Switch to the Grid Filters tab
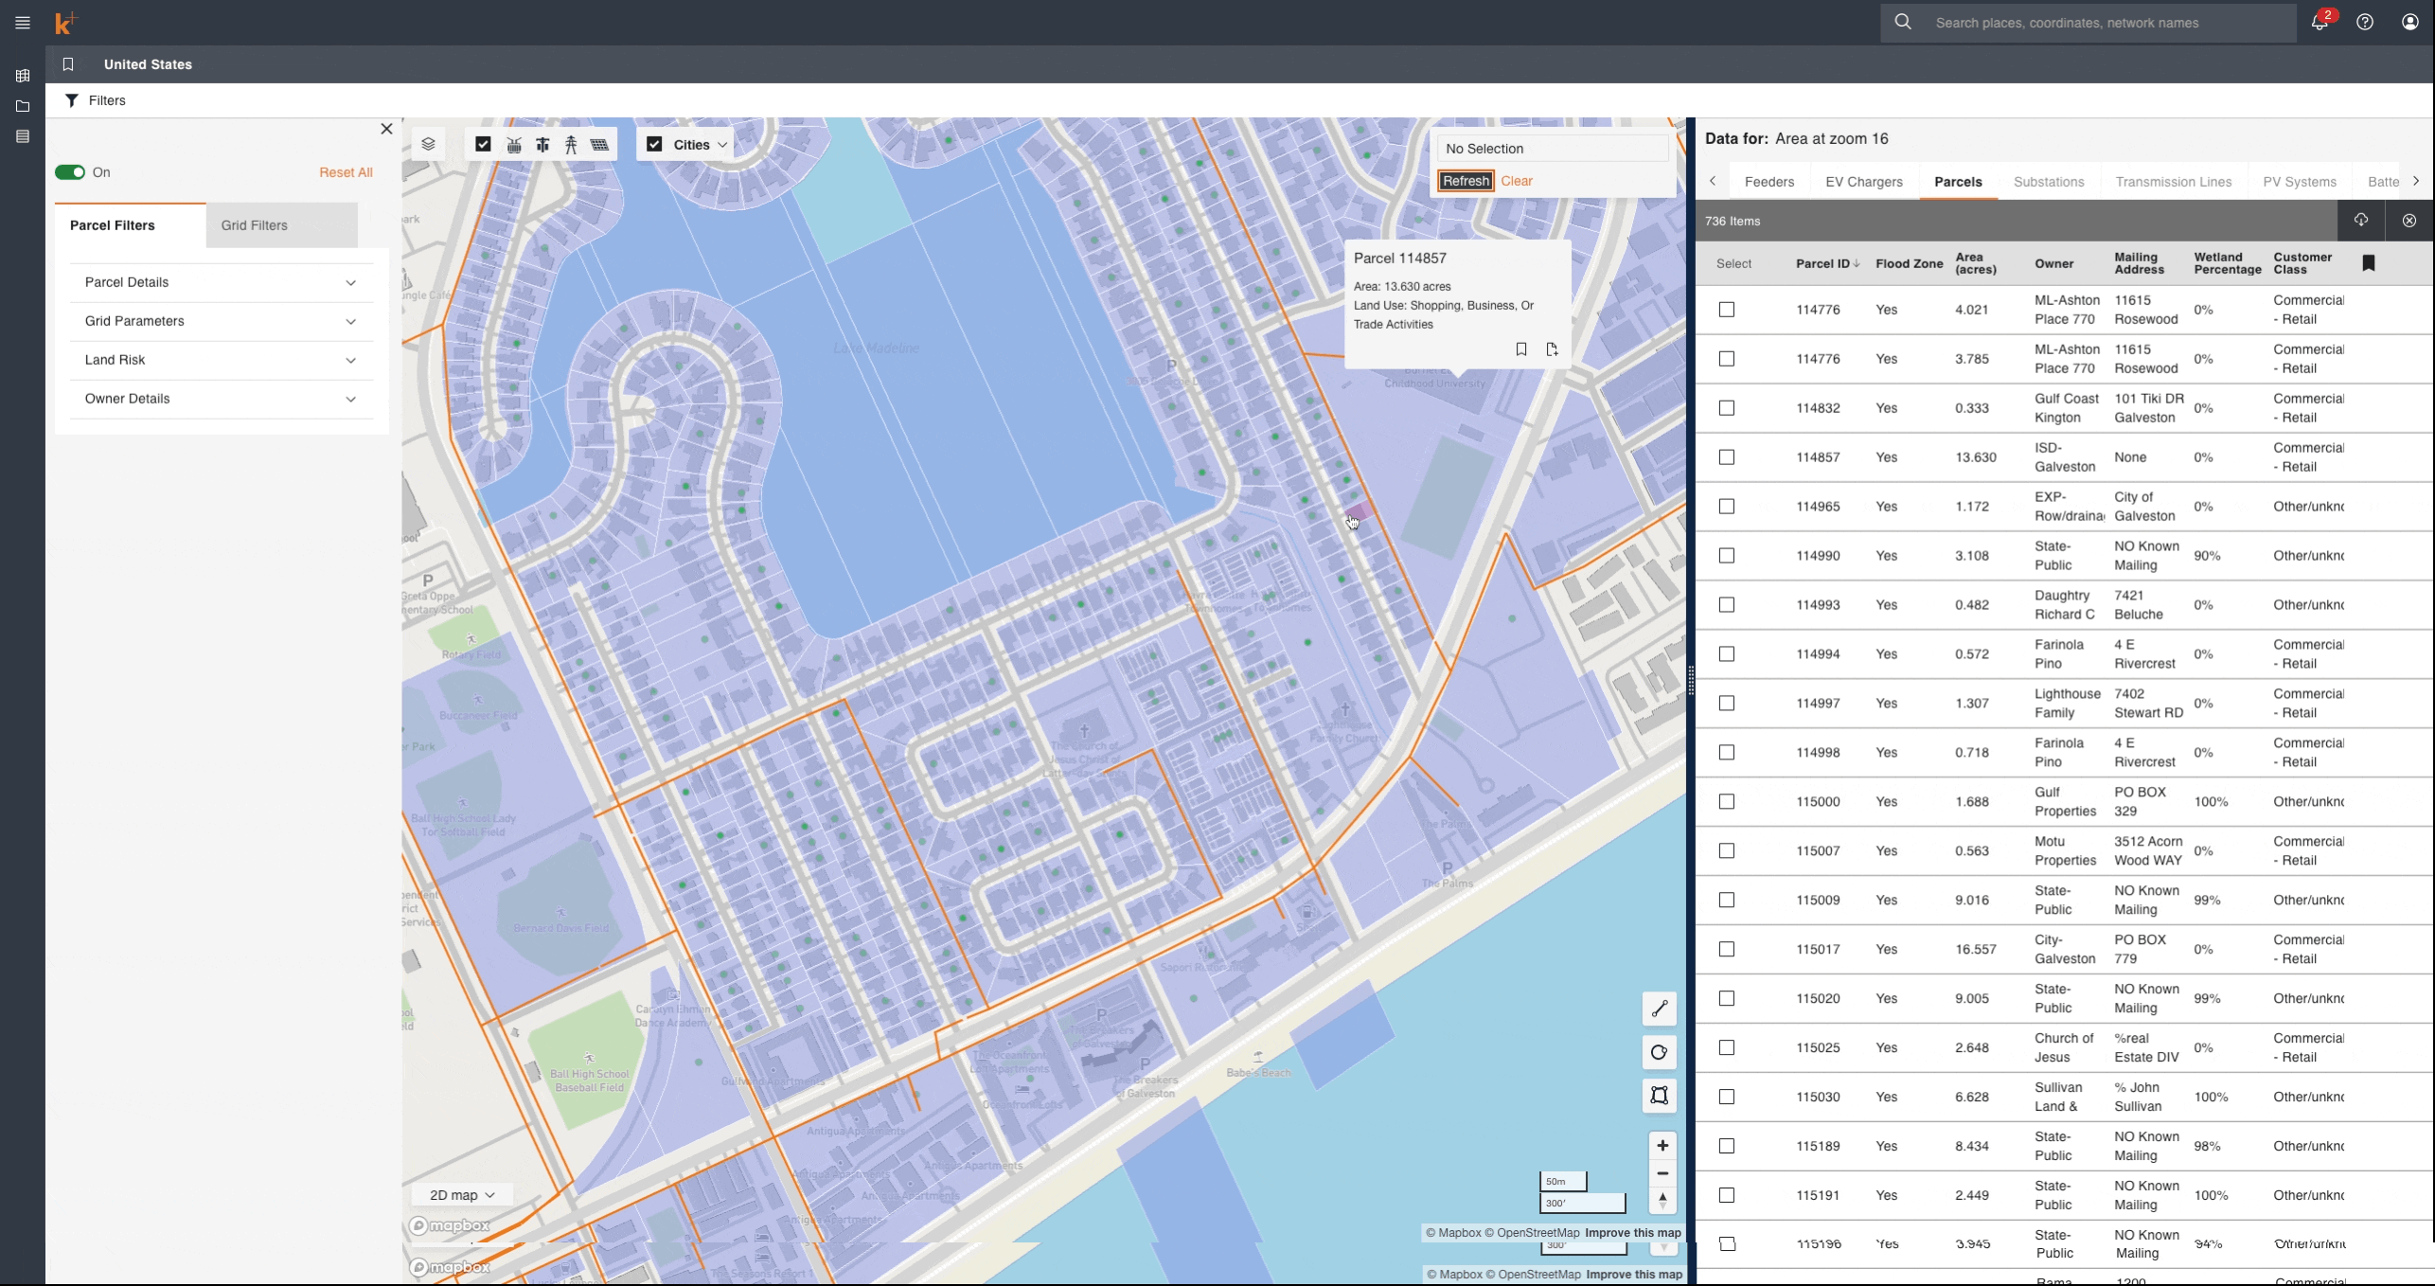 point(254,225)
